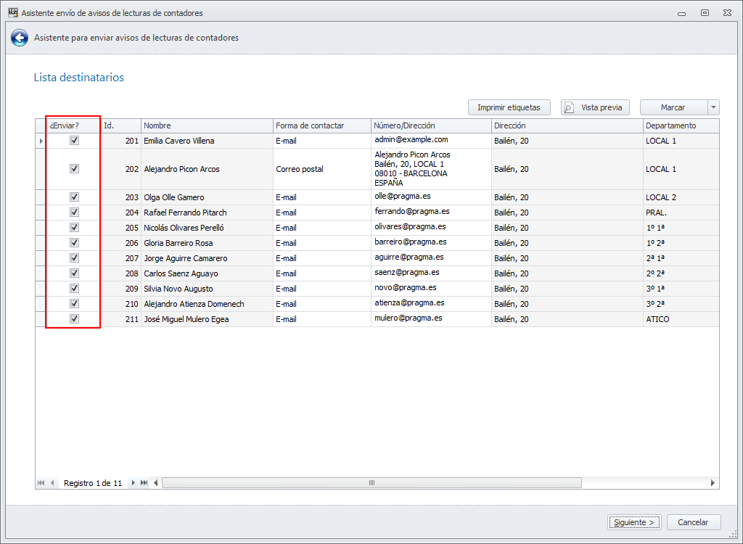Click postal address of Alejandro Picon Arcos
The width and height of the screenshot is (743, 544).
click(x=431, y=169)
